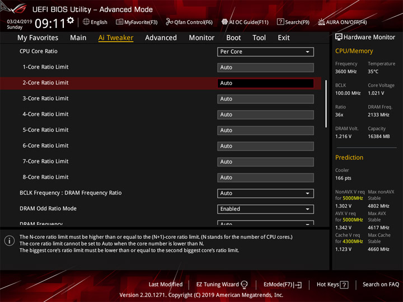Click the 09:11 clock display
This screenshot has width=403, height=302.
click(x=50, y=23)
